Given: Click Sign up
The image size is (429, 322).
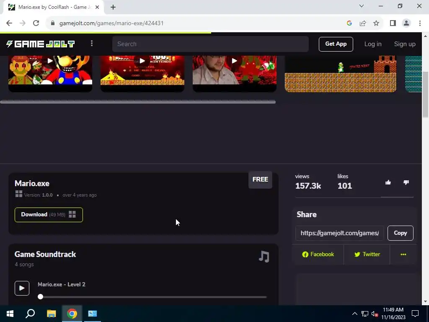Looking at the screenshot, I should coord(405,44).
